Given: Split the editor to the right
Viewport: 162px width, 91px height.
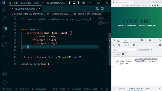Looking at the screenshot, I should coord(102,9).
